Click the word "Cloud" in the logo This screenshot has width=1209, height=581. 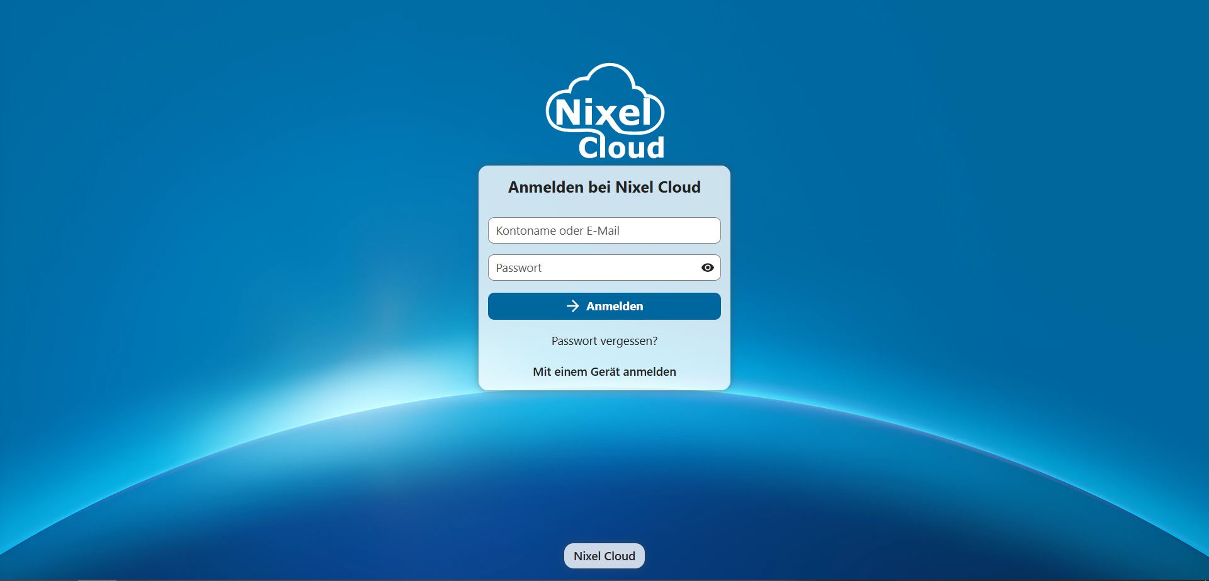tap(621, 147)
